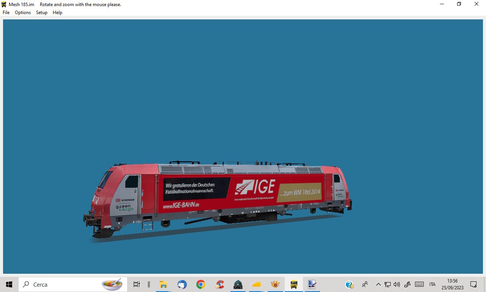The image size is (486, 292).
Task: Open the touch keyboard tray icon
Action: tap(419, 284)
